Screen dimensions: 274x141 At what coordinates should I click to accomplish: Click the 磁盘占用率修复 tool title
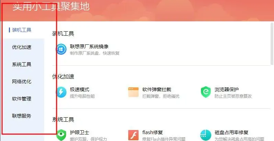pyautogui.click(x=231, y=132)
